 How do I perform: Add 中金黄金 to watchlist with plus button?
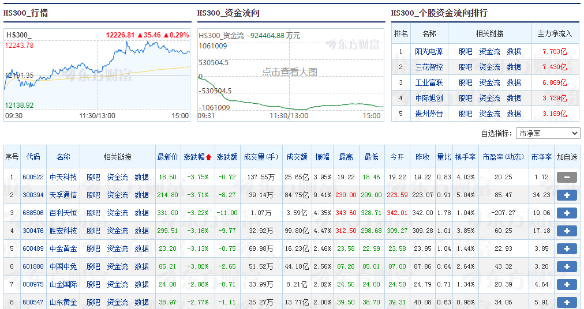click(567, 248)
